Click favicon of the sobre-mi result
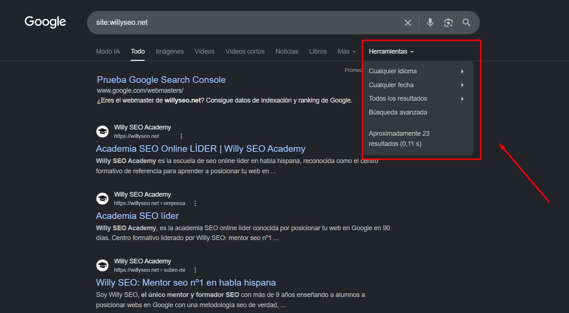This screenshot has width=569, height=313. point(102,265)
